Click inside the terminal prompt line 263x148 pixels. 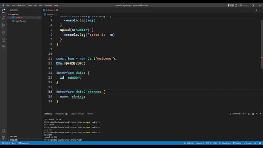click(64, 140)
